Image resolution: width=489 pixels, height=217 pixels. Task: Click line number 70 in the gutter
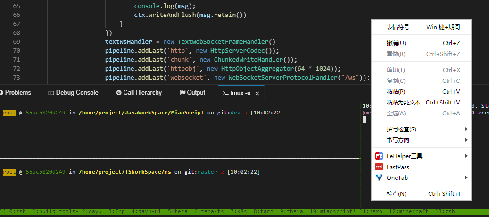17,50
